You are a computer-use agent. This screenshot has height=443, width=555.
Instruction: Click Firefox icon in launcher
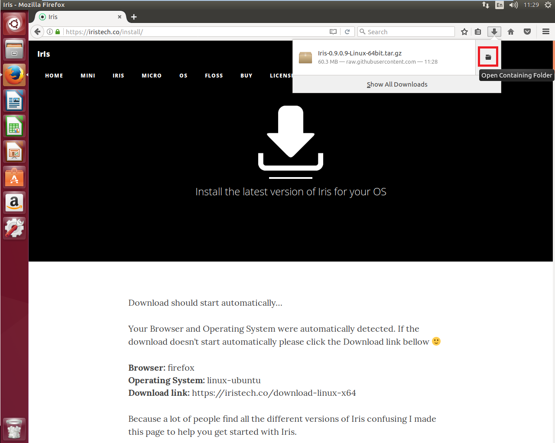tap(14, 75)
